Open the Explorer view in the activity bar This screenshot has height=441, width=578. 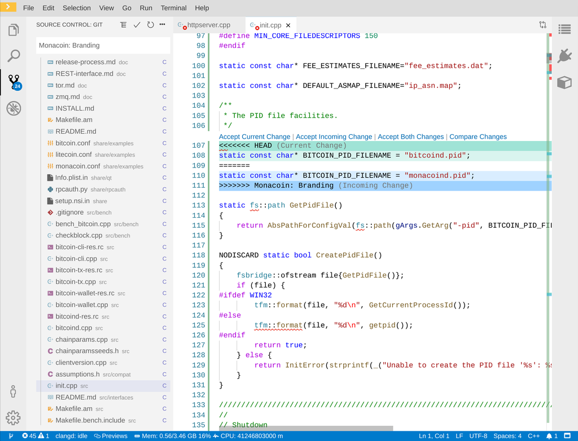14,30
